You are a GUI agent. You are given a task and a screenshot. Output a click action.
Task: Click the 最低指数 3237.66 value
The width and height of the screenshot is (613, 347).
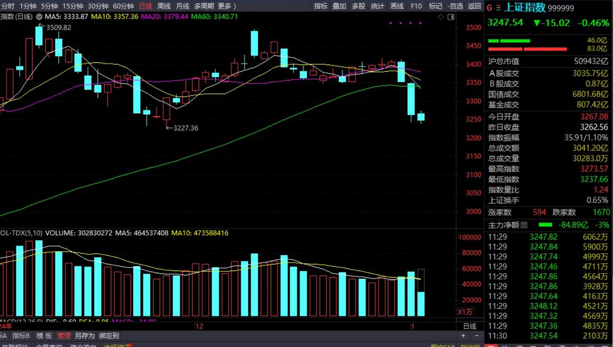pos(594,179)
